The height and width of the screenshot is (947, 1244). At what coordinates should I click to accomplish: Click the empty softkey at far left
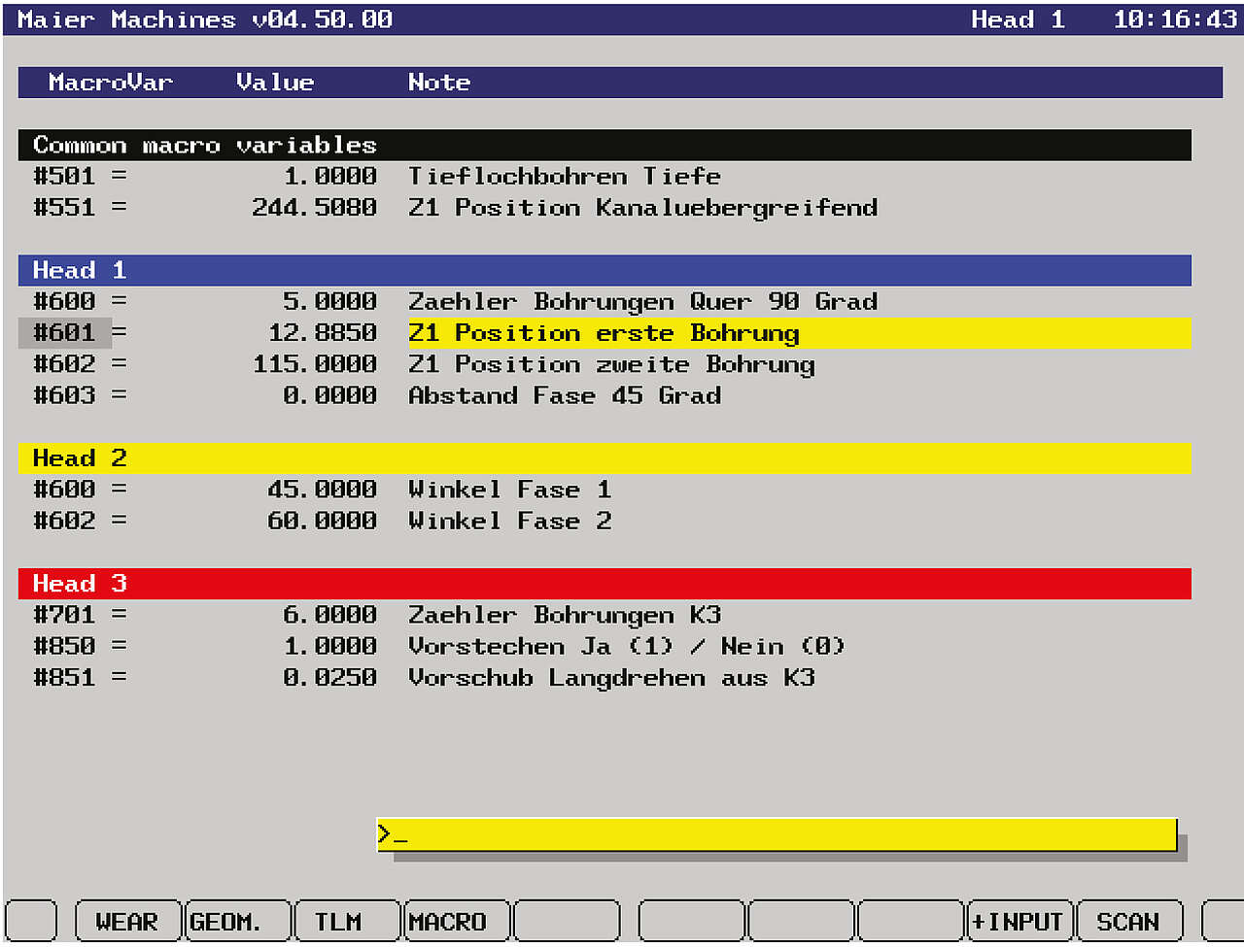point(31,921)
